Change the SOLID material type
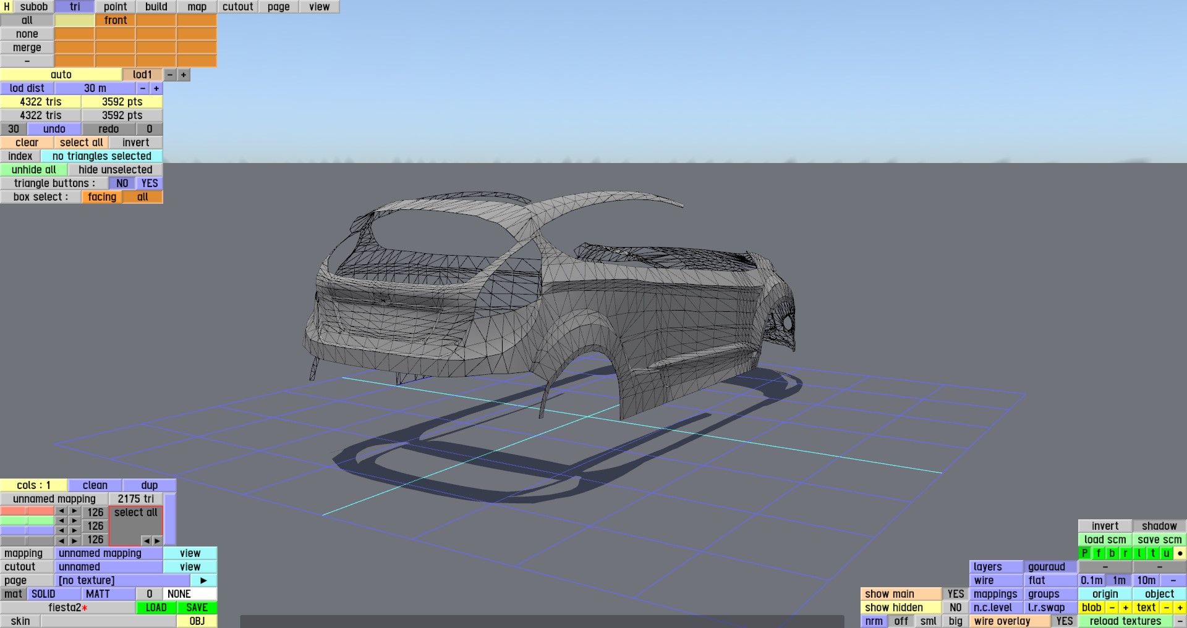The width and height of the screenshot is (1187, 628). point(54,594)
